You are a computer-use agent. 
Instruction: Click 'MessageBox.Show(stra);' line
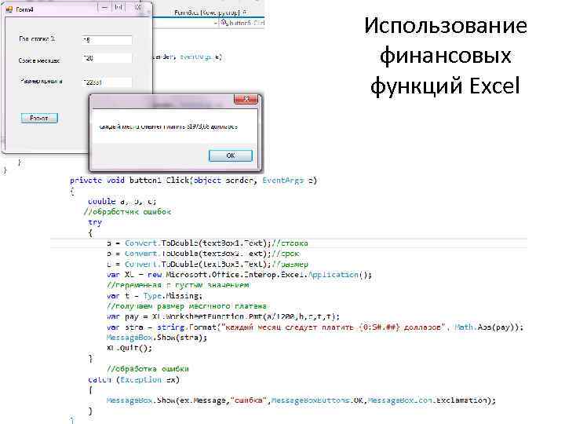(157, 338)
